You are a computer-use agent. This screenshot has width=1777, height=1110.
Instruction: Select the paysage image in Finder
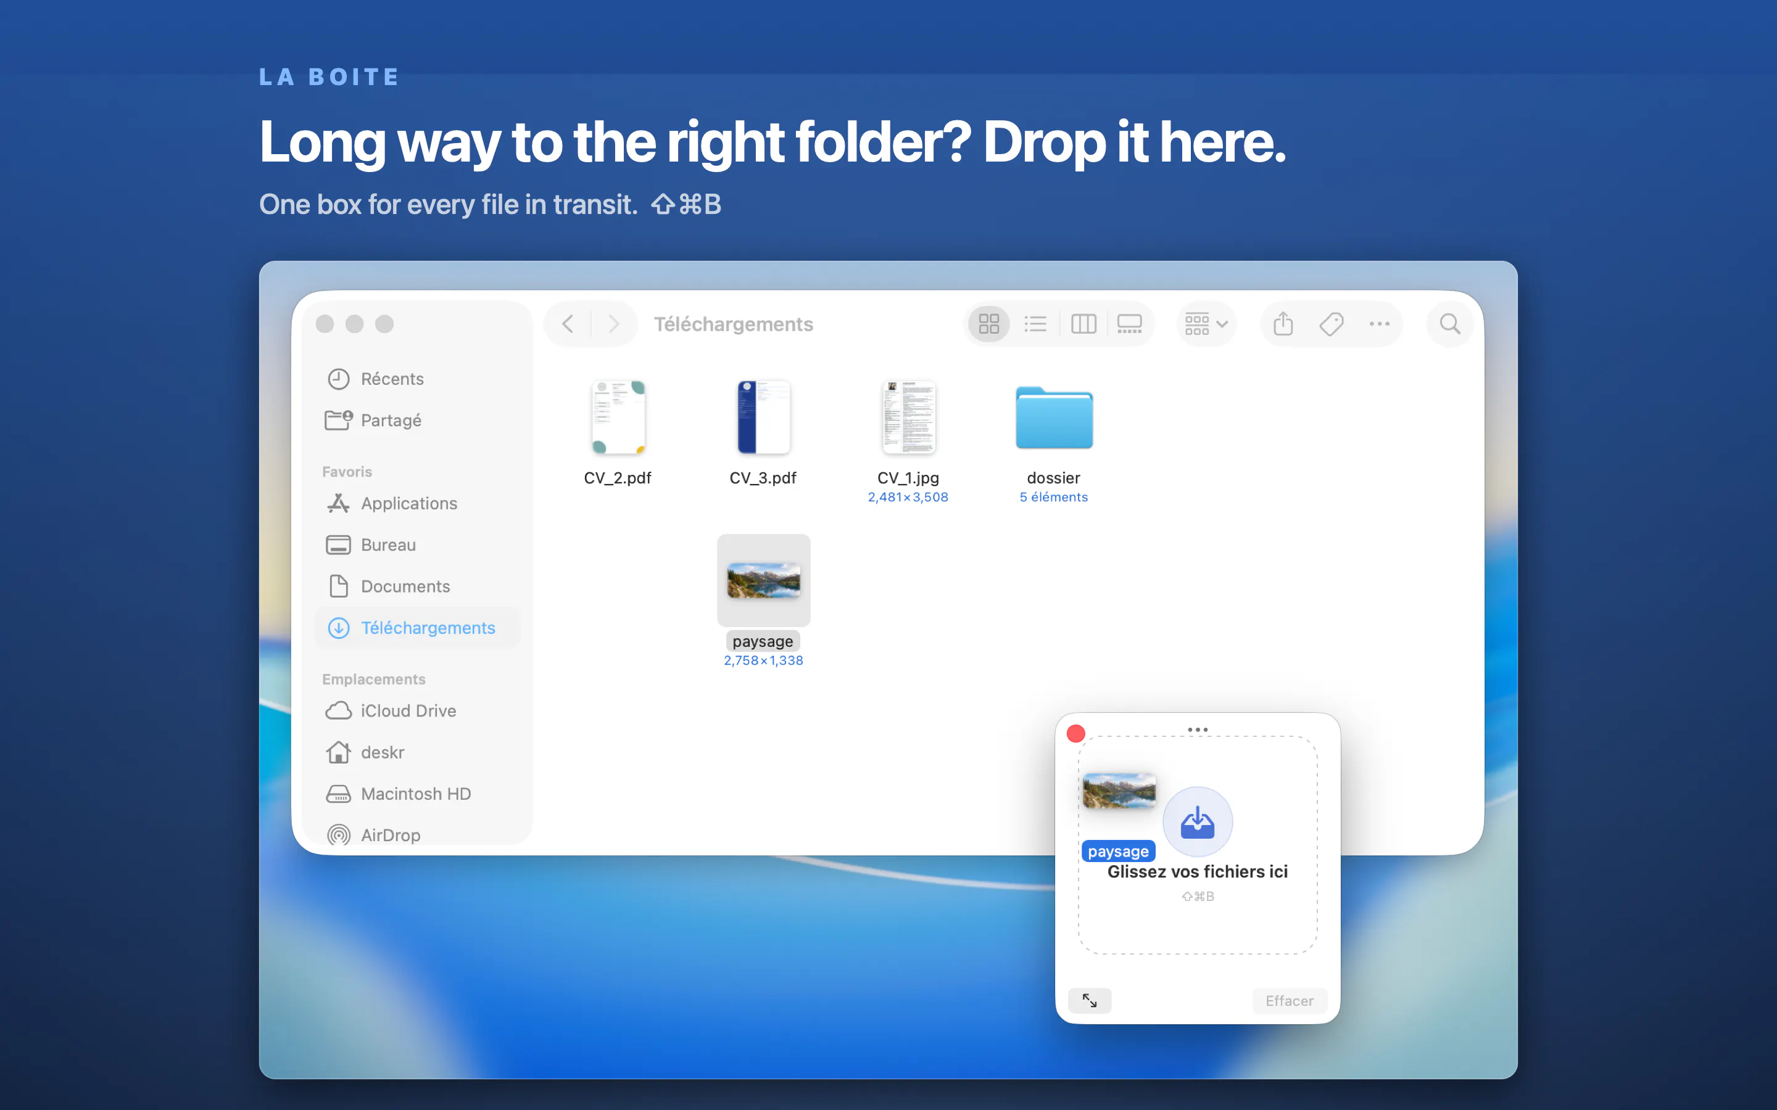[764, 581]
